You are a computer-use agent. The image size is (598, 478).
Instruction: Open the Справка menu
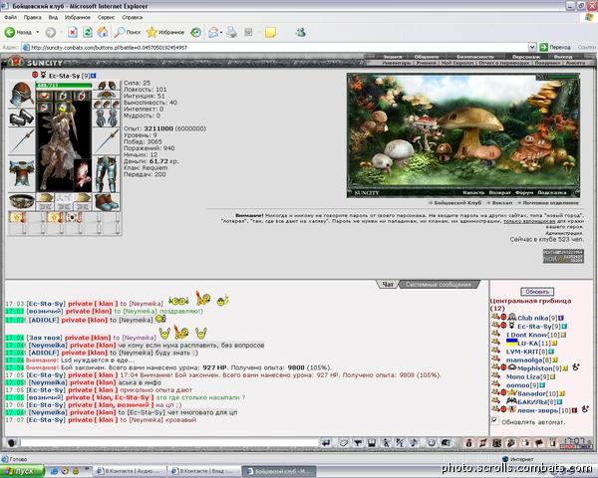coord(132,17)
